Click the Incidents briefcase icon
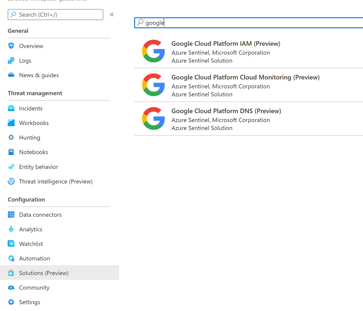Screen dimensions: 363x311 pyautogui.click(x=11, y=108)
